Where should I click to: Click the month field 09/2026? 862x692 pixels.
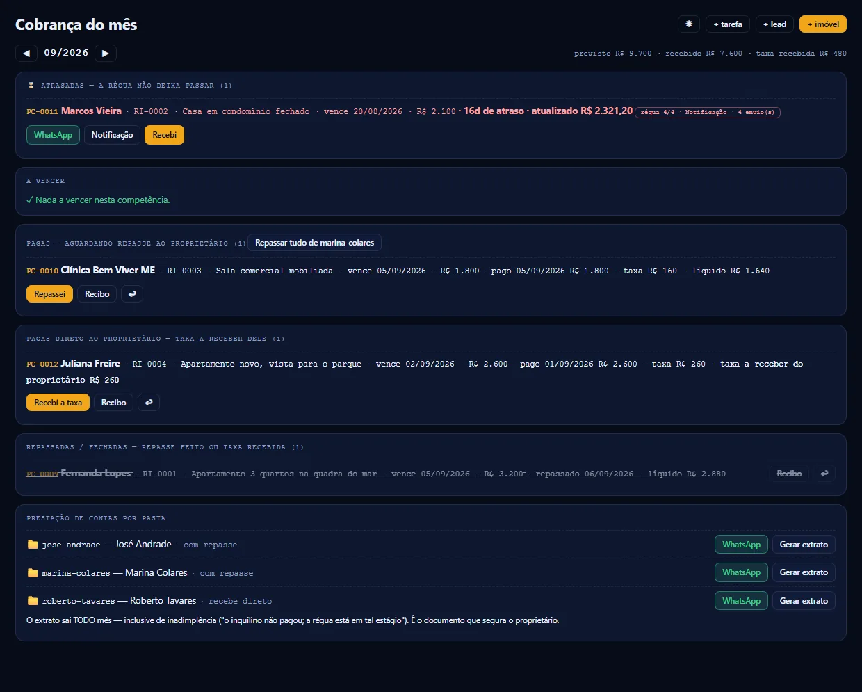[66, 53]
